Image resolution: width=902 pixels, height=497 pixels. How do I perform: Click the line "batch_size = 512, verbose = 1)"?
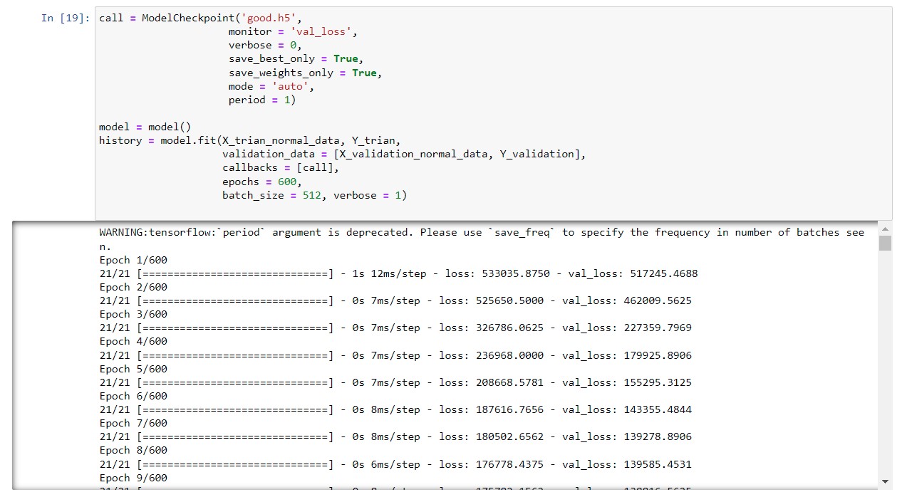pyautogui.click(x=314, y=195)
